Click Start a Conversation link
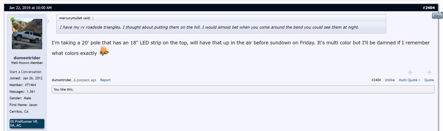This screenshot has width=443, height=131. [x=25, y=72]
